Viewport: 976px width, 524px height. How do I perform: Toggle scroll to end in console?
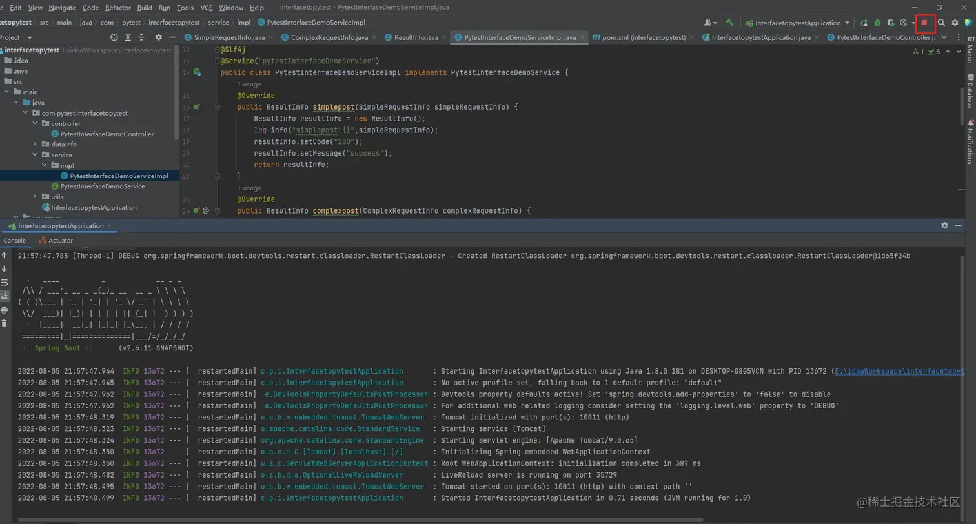tap(5, 296)
